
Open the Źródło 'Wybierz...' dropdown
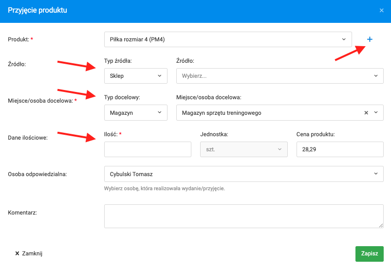[279, 76]
